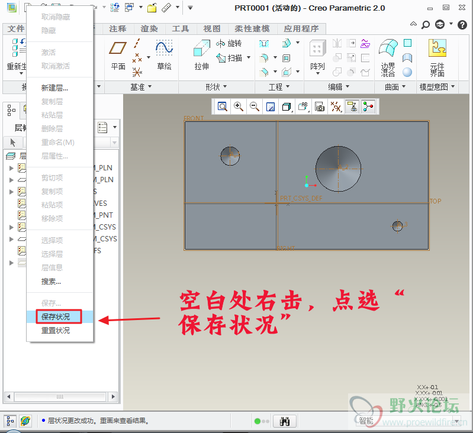Expand the Editing (编辑) group dropdown
Viewport: 473px width, 433px height.
click(339, 87)
